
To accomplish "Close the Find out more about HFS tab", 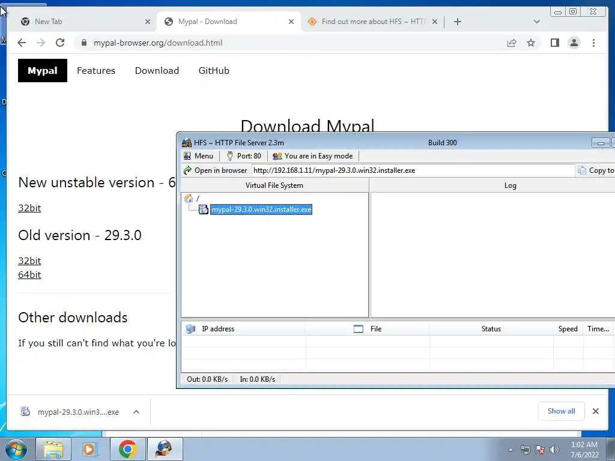I will tap(435, 22).
